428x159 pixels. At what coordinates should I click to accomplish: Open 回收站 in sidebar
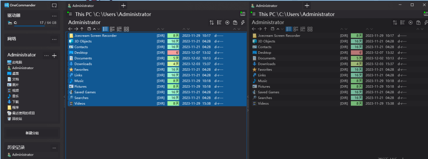pos(15,119)
